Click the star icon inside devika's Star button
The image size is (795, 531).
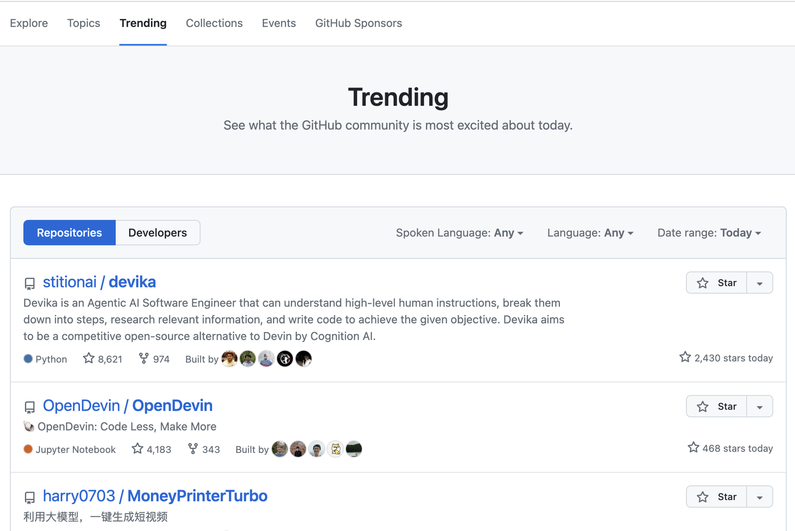(x=703, y=283)
